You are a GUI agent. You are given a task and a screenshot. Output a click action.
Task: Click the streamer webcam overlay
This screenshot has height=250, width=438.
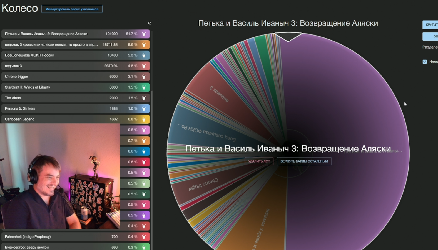(x=60, y=176)
